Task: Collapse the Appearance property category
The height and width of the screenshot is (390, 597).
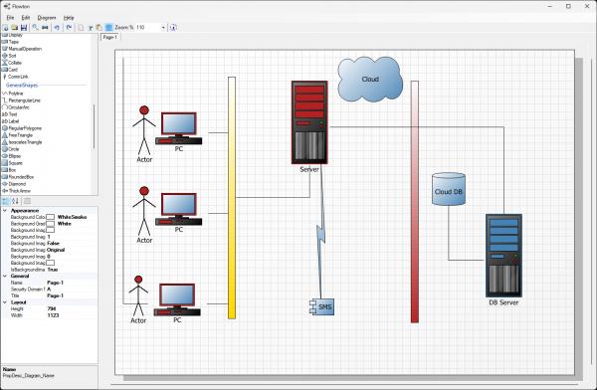Action: [x=5, y=211]
